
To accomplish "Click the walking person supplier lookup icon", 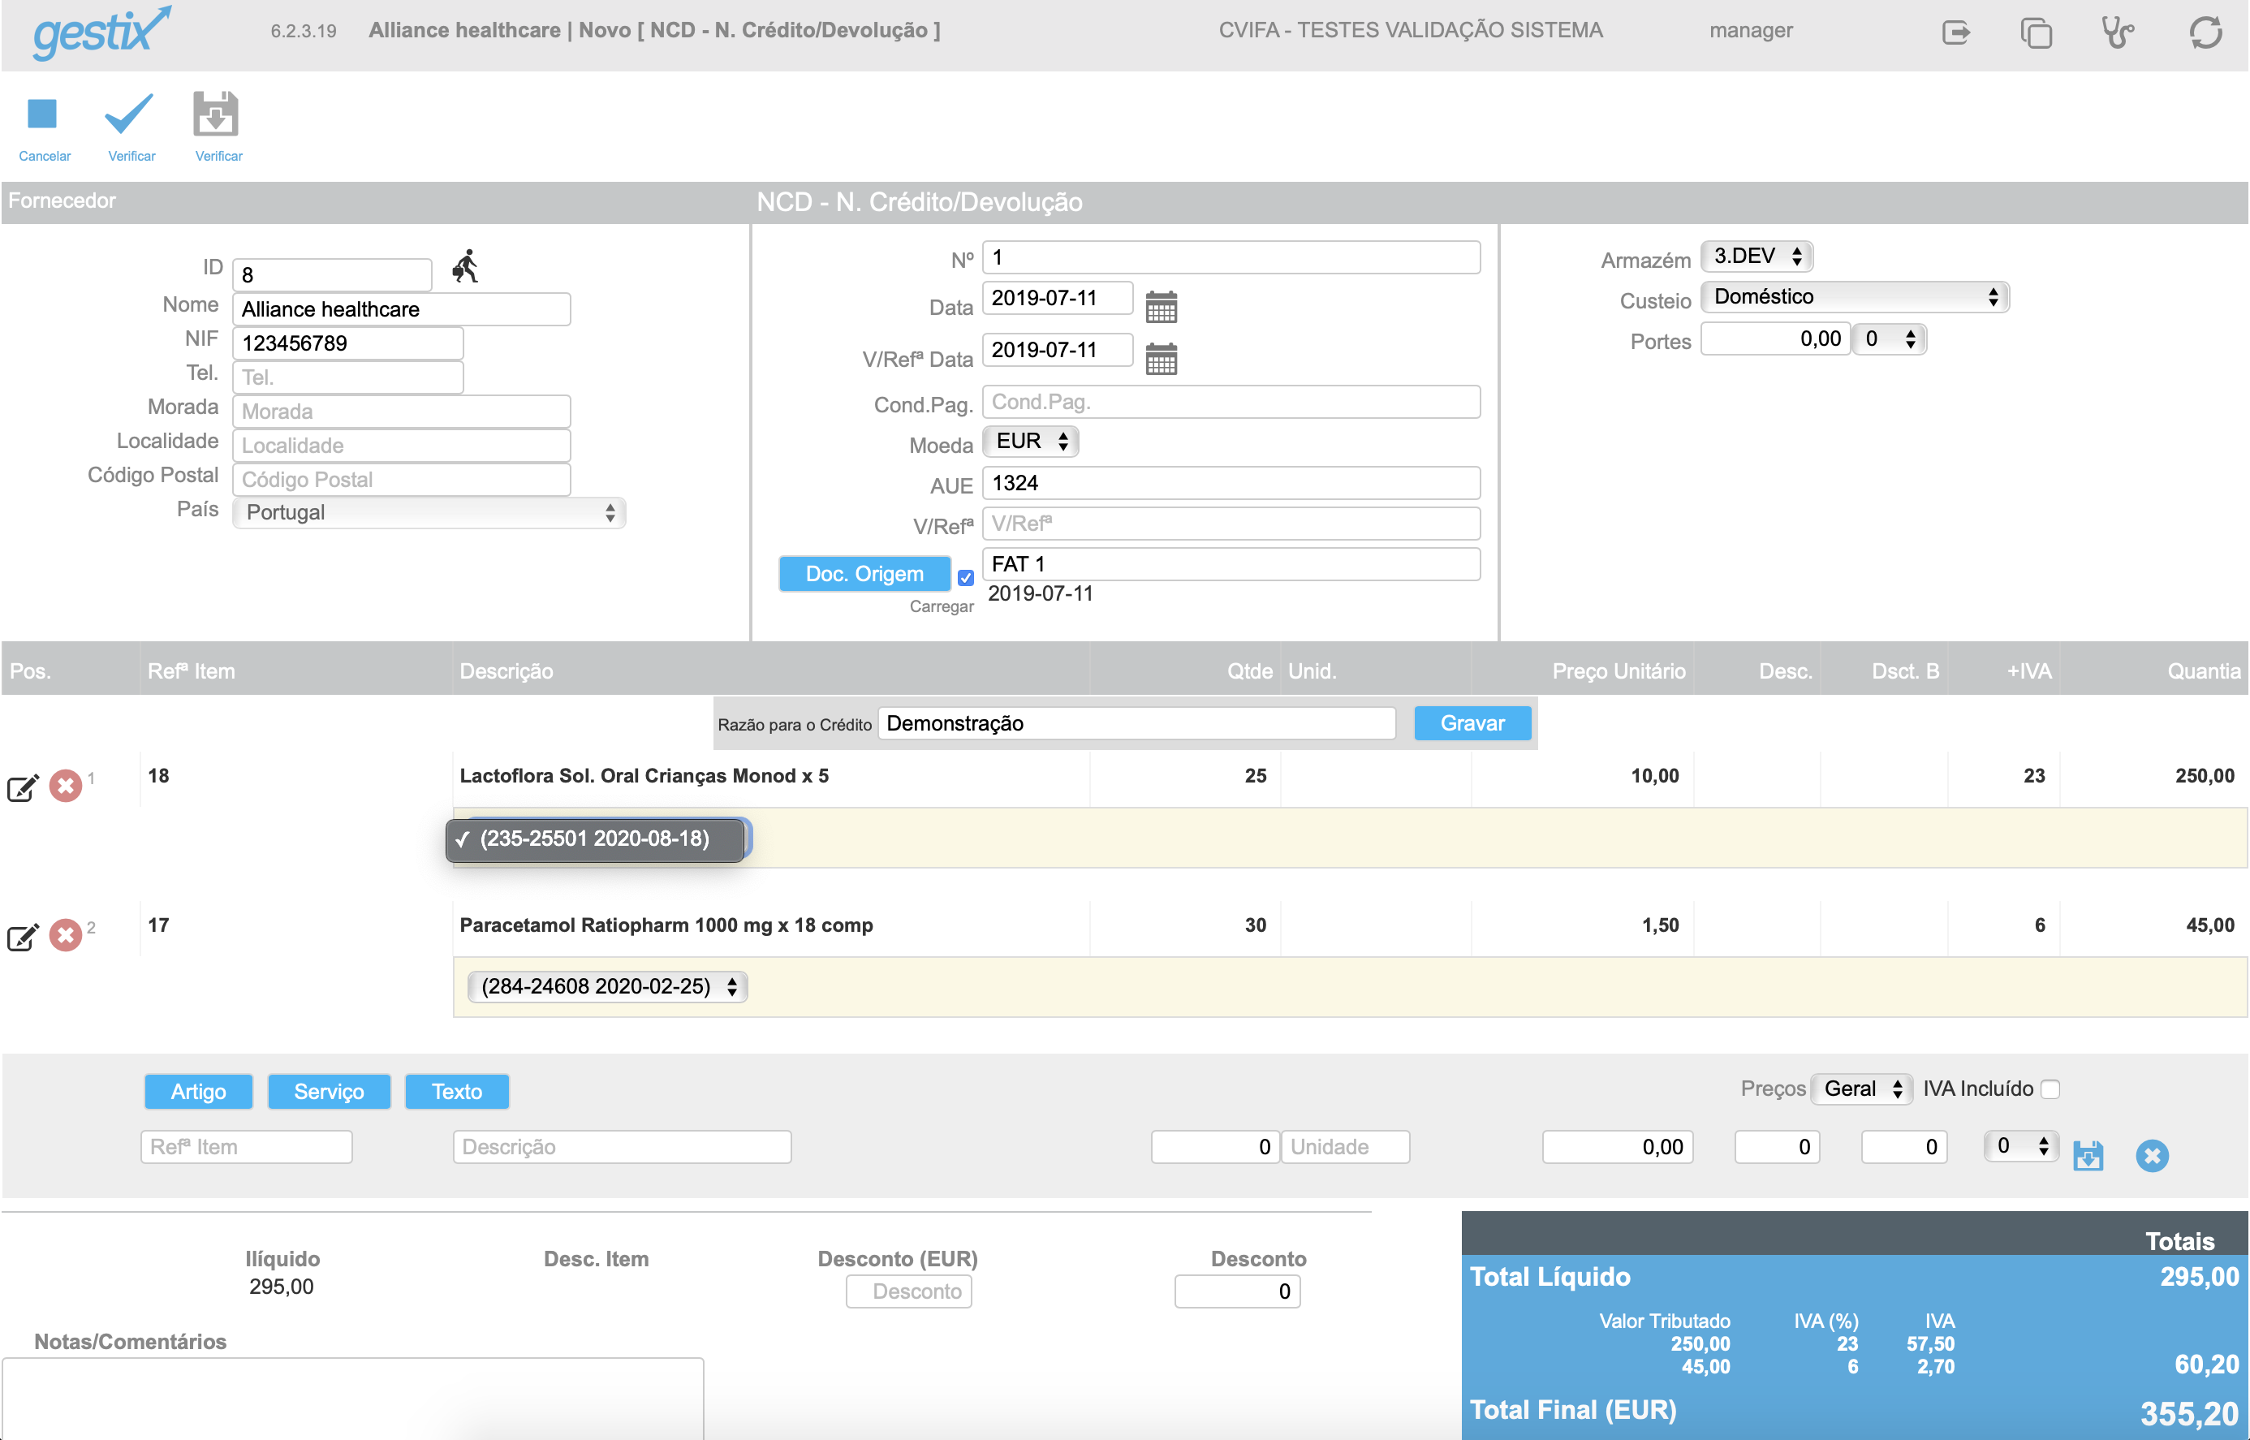I will coord(466,266).
